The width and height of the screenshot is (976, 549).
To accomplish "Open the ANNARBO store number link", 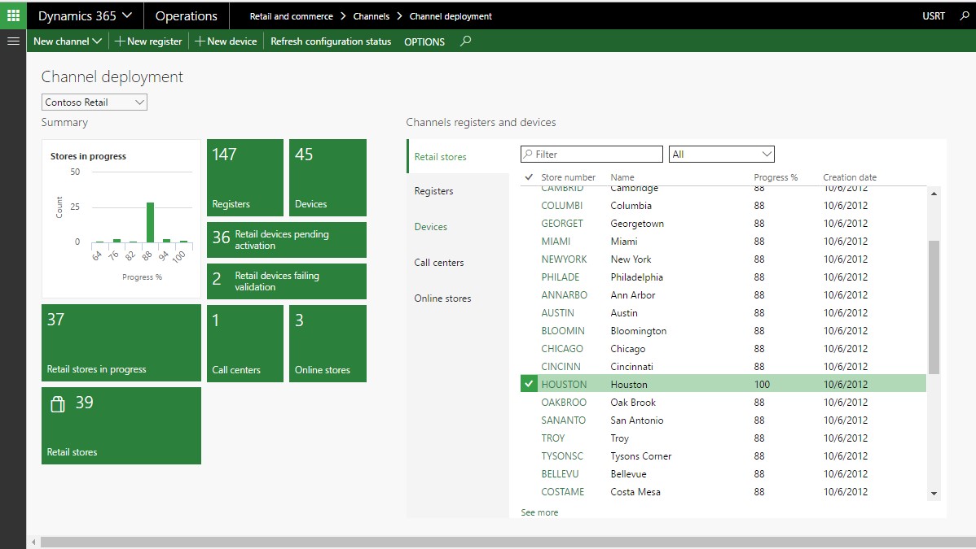I will pos(564,295).
